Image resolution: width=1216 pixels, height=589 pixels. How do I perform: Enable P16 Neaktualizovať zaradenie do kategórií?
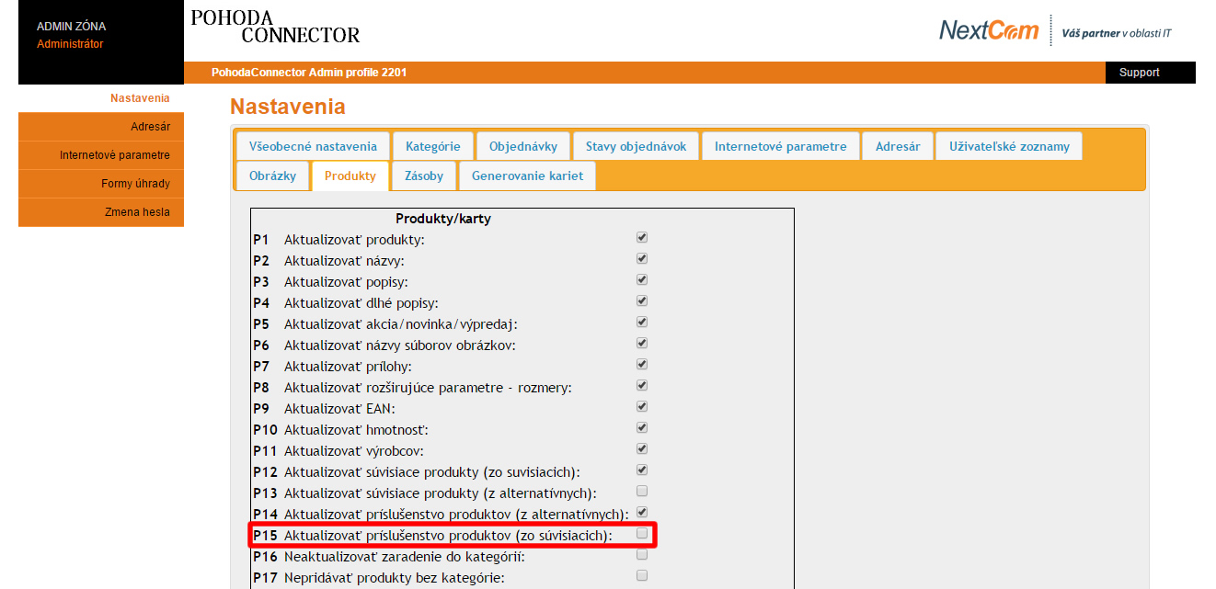(x=642, y=554)
